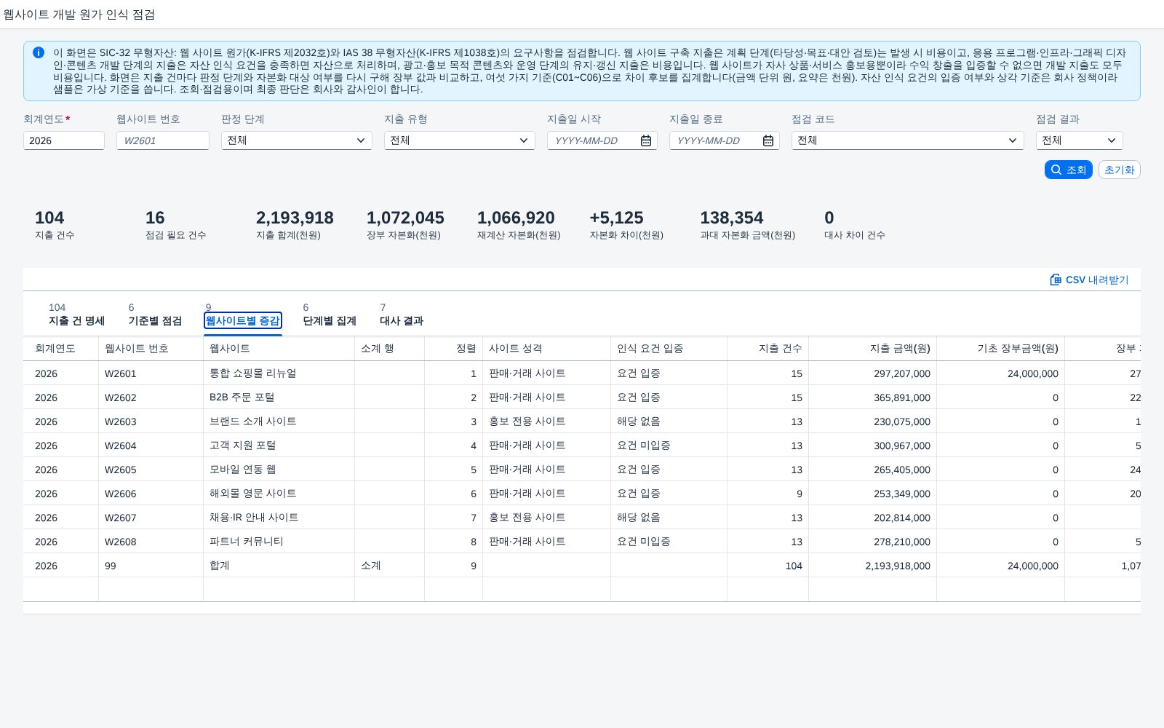The image size is (1164, 728).
Task: Click the 통합 쇼핑몰 리뉴얼 cell
Action: pyautogui.click(x=279, y=373)
